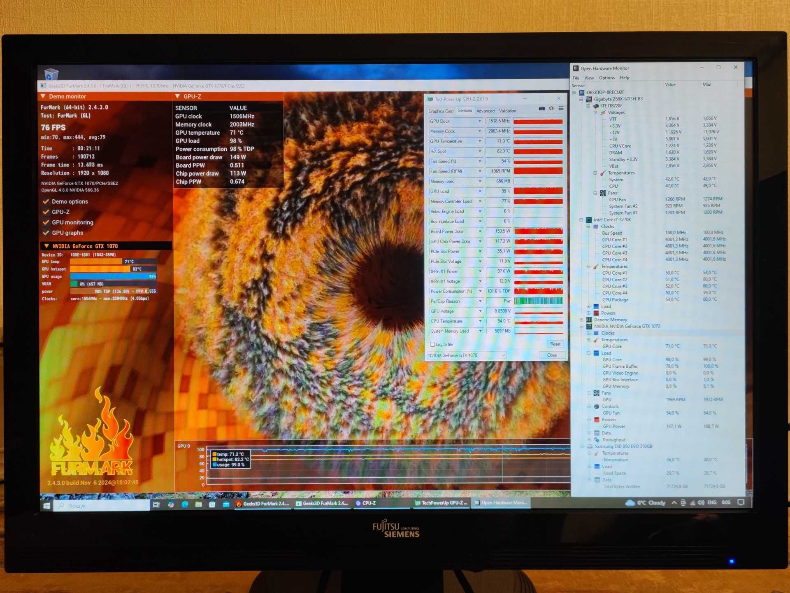
Task: Click GPU Load history graph bar in GPU-Z
Action: (538, 191)
